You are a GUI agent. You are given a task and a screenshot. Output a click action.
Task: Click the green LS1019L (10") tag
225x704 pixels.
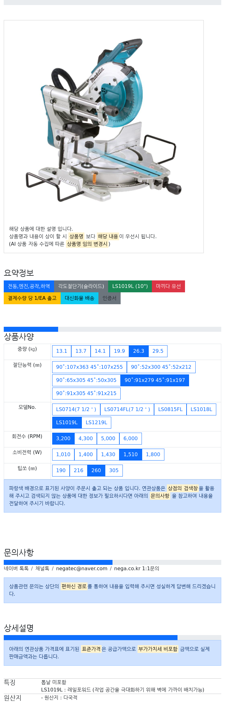(x=130, y=286)
